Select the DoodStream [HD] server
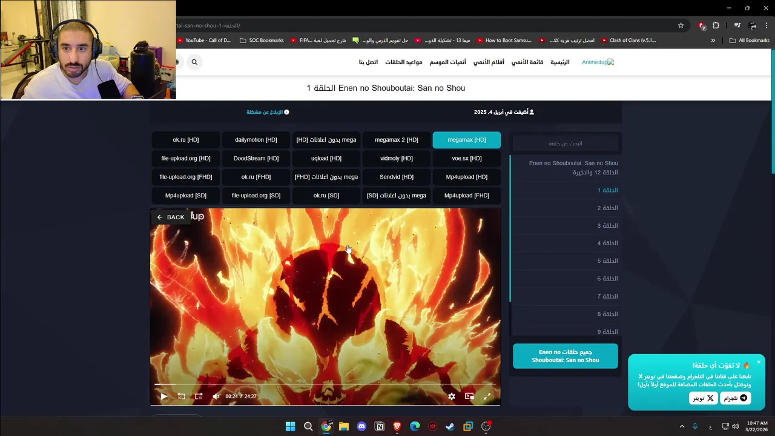775x436 pixels. [x=256, y=159]
